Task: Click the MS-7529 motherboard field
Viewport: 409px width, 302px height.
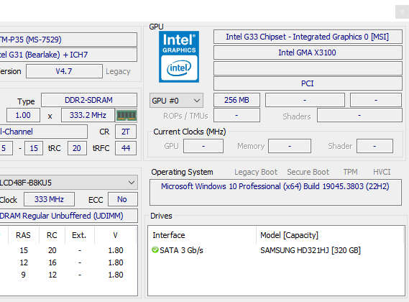Action: tap(68, 40)
